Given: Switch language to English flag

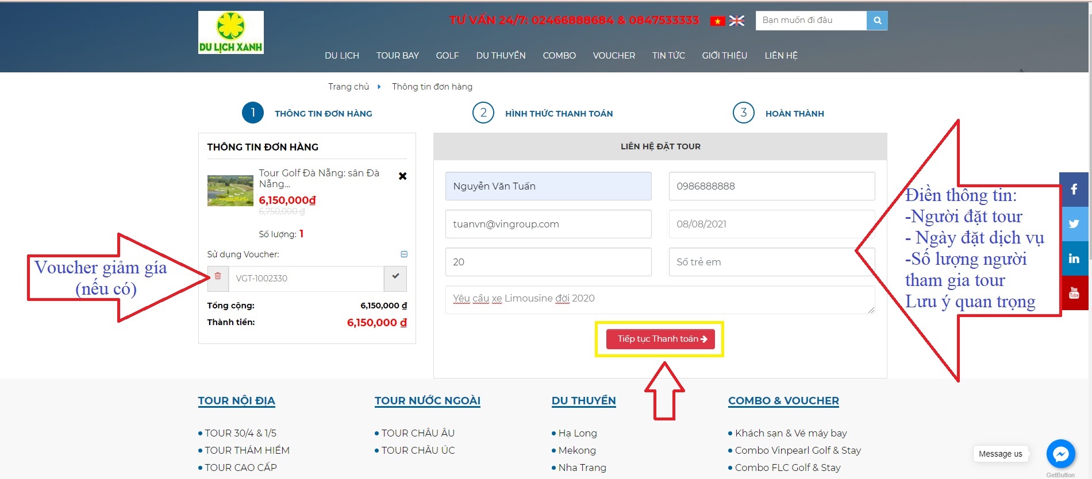Looking at the screenshot, I should pyautogui.click(x=737, y=21).
